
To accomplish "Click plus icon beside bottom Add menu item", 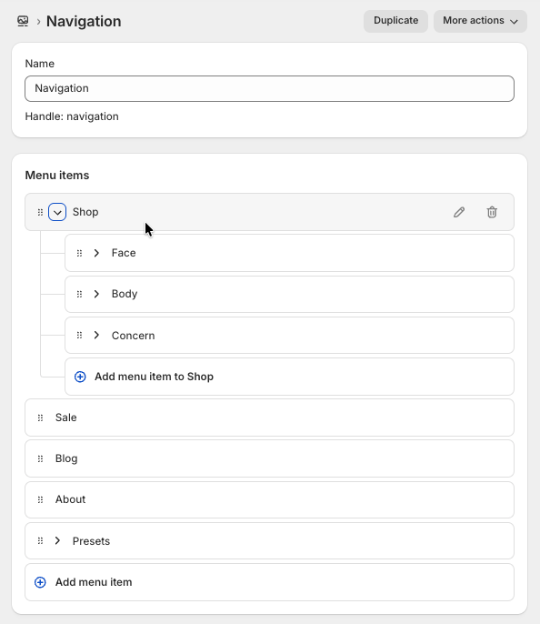I will [40, 582].
